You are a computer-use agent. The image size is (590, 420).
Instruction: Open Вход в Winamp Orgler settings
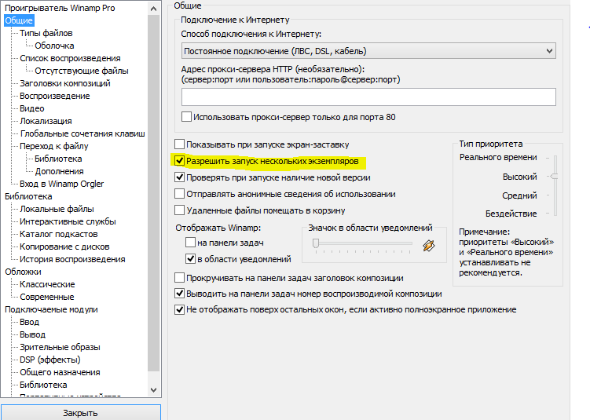point(62,184)
